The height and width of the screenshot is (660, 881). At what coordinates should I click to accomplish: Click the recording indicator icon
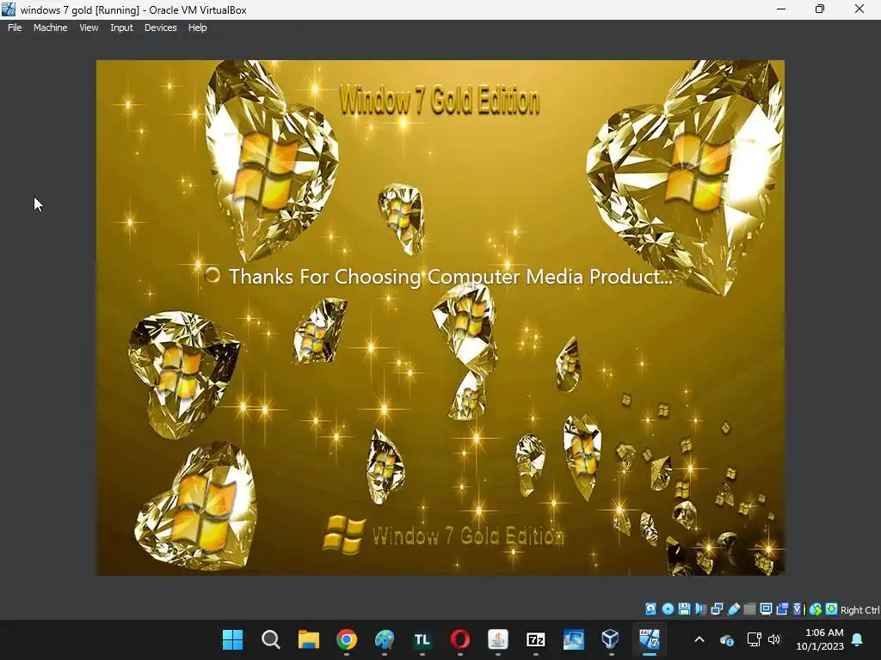(782, 609)
